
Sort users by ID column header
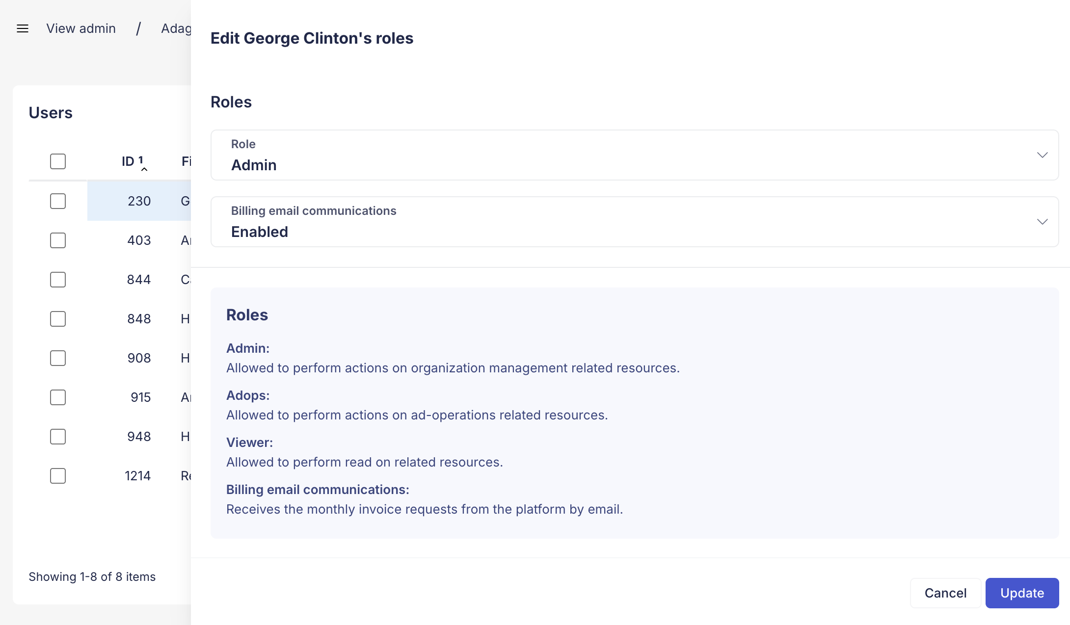coord(128,161)
